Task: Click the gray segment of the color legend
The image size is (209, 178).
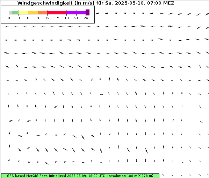Action: coord(10,13)
